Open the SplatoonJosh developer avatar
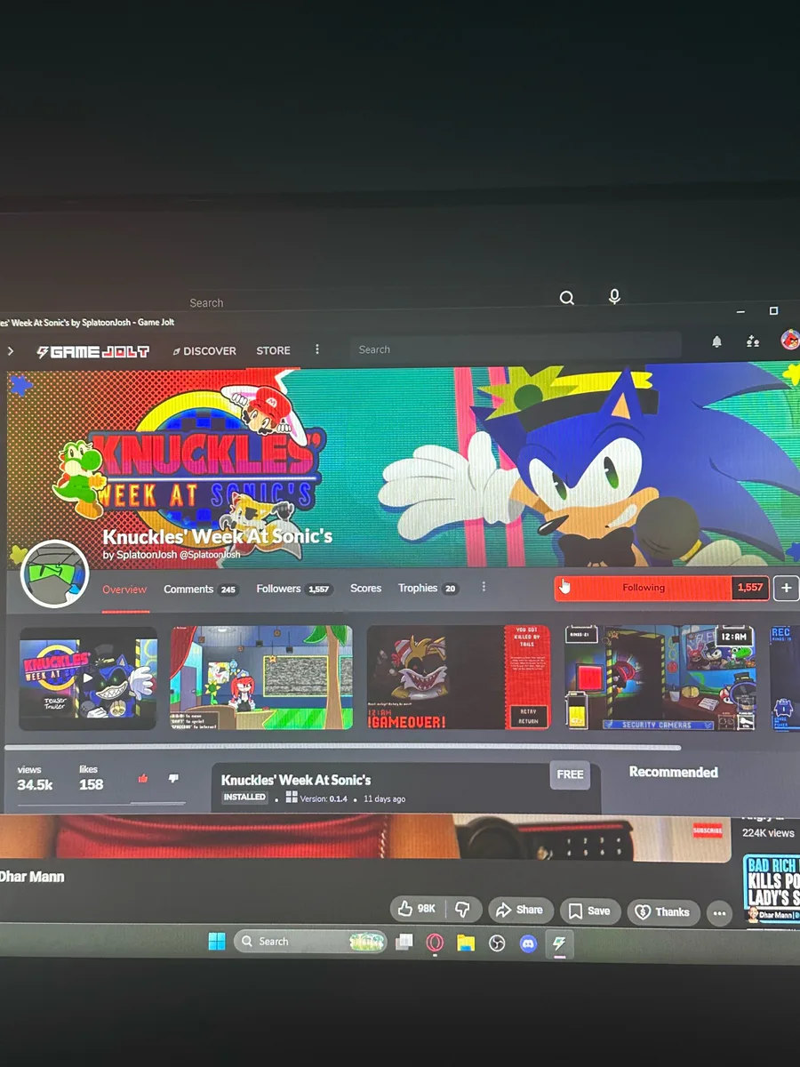Viewport: 800px width, 1067px height. click(x=54, y=574)
